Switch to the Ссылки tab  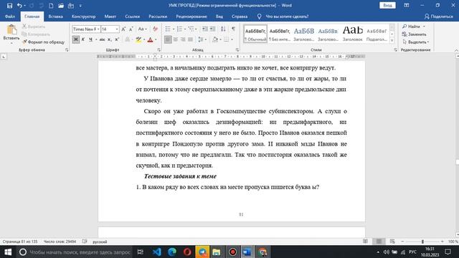pyautogui.click(x=132, y=16)
